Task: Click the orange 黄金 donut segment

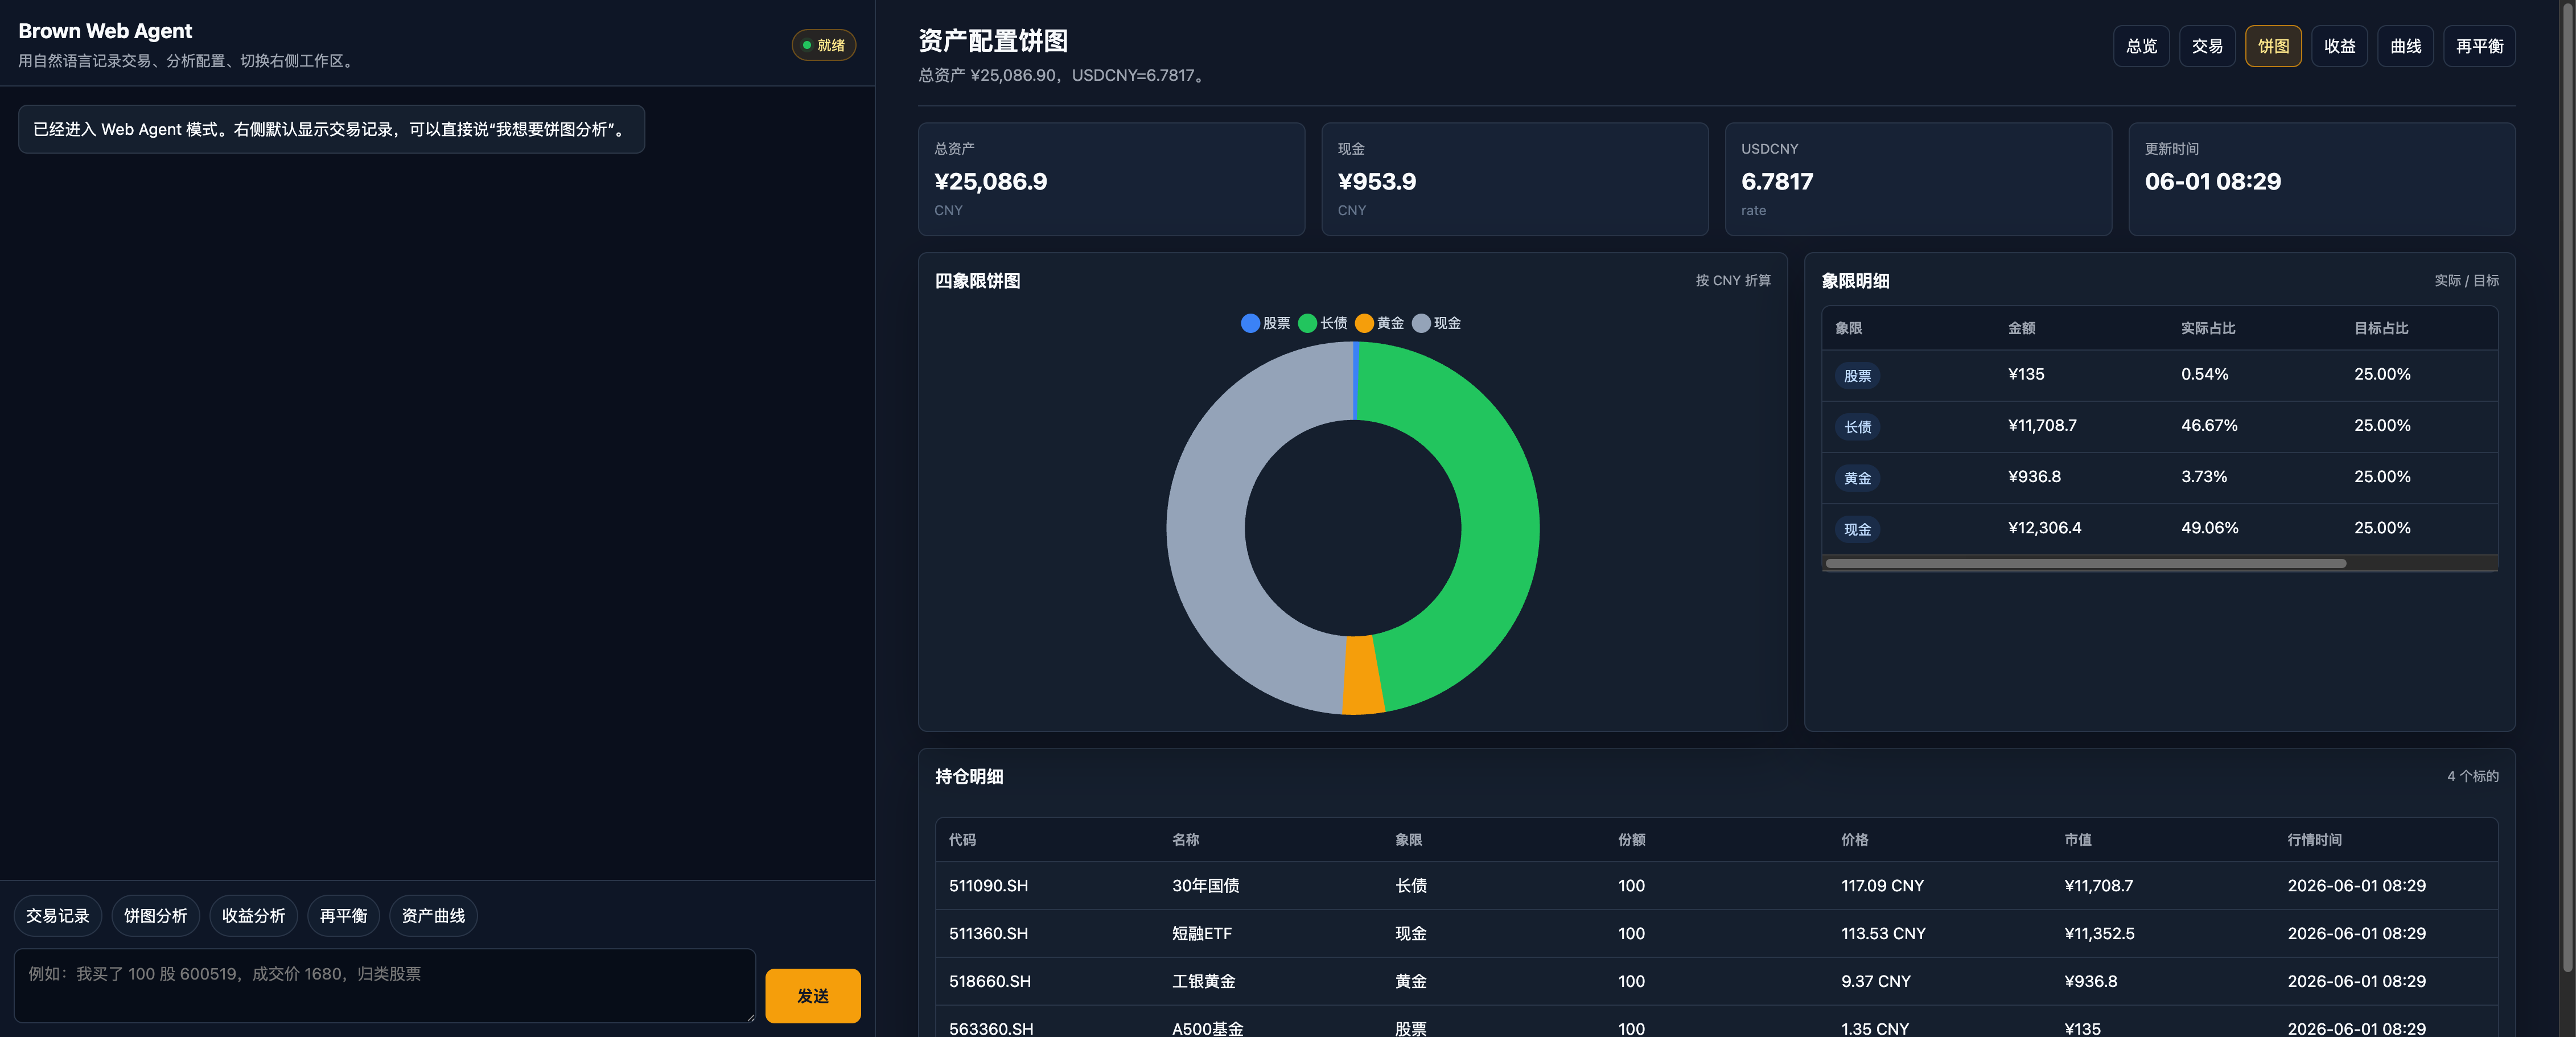Action: (1362, 676)
